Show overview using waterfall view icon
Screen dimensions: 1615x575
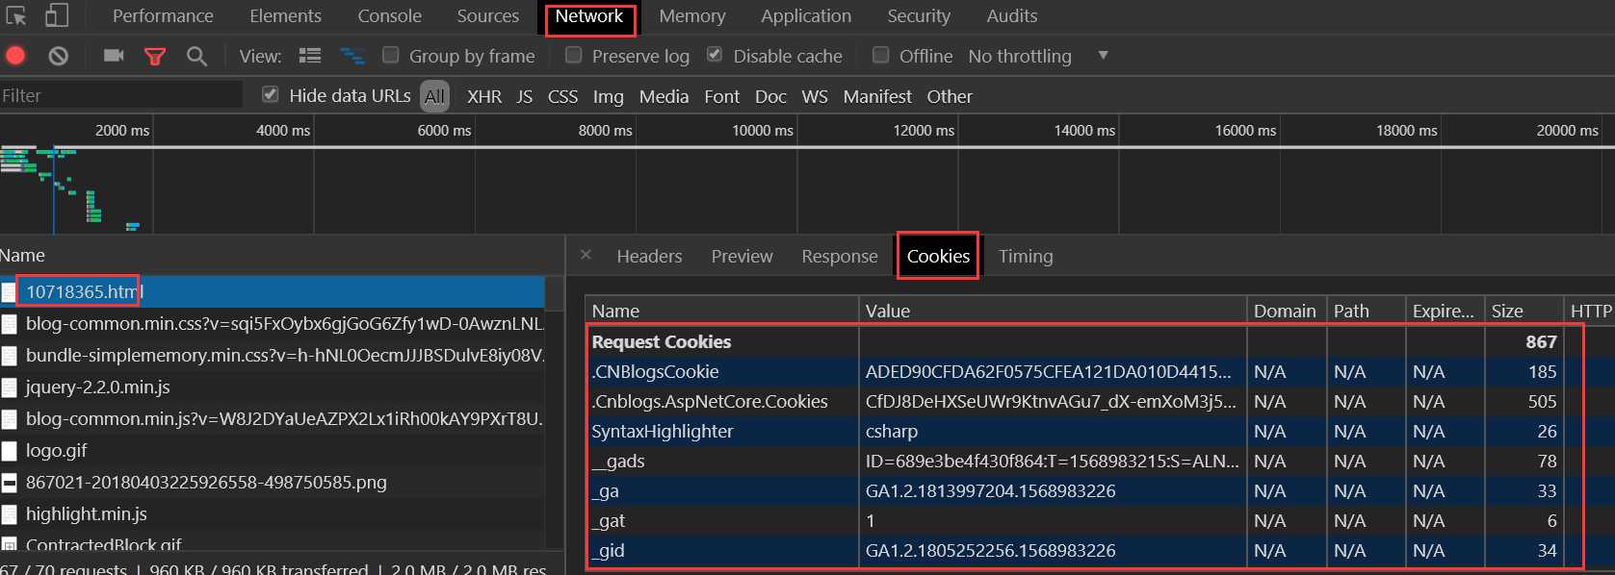[x=352, y=56]
